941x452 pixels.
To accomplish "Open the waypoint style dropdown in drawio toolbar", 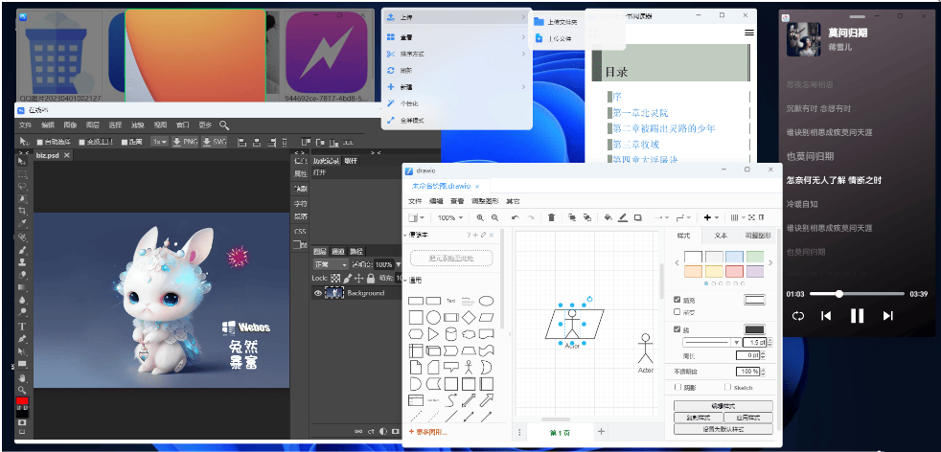I will [x=683, y=217].
